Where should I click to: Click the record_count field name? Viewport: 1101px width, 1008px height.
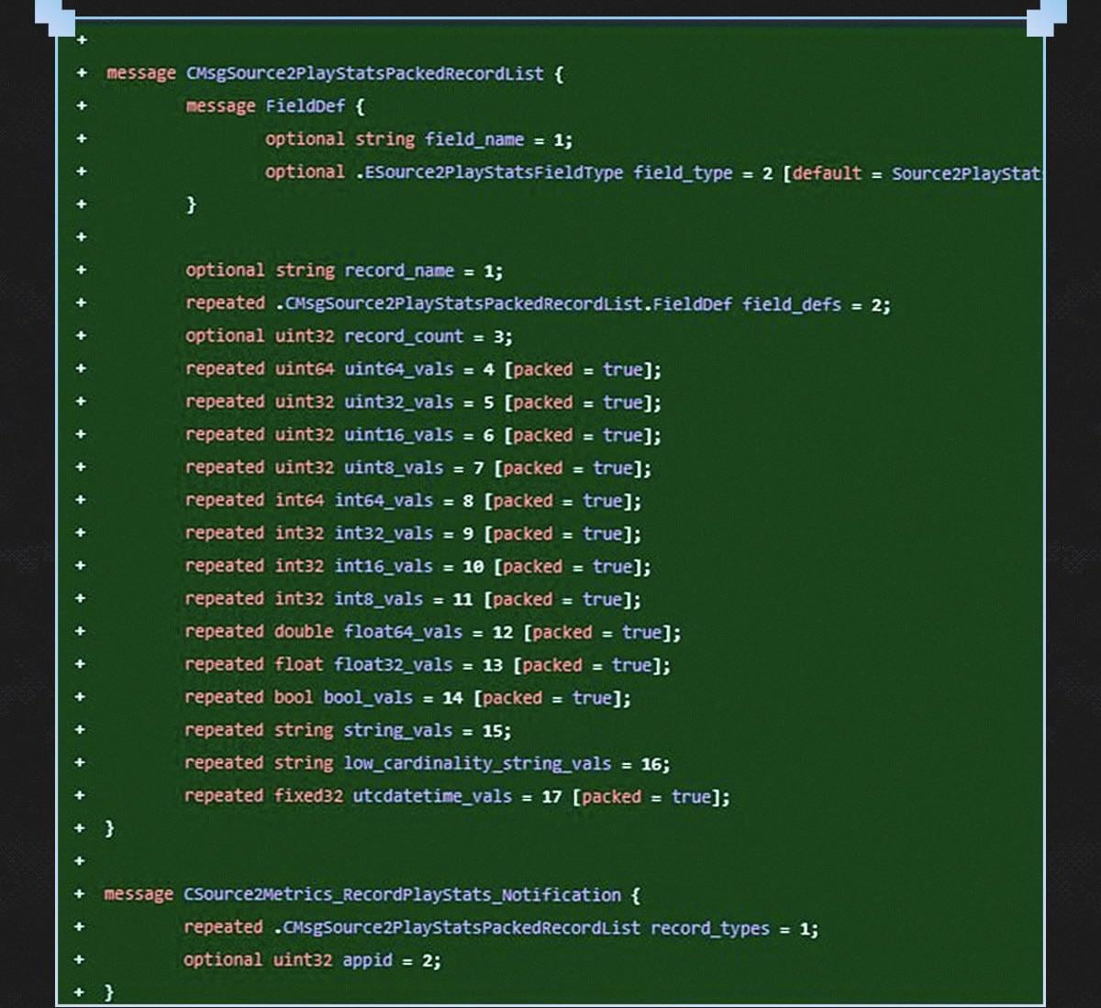(x=403, y=337)
